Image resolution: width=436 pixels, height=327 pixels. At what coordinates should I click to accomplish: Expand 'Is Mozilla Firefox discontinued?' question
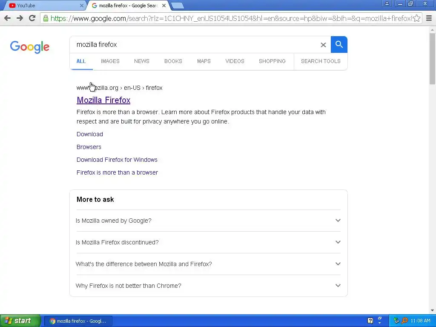[208, 242]
